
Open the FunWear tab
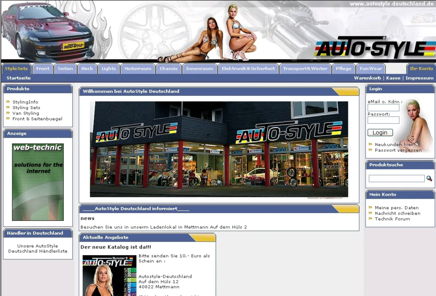(371, 68)
